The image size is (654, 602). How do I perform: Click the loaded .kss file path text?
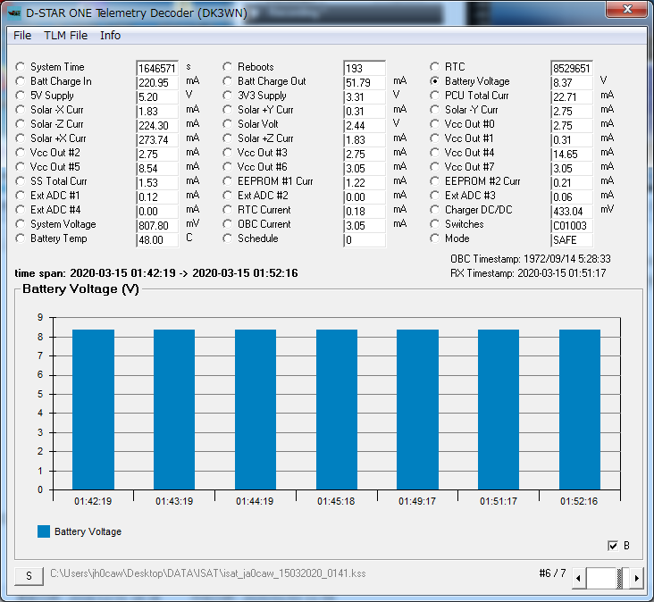pos(207,573)
